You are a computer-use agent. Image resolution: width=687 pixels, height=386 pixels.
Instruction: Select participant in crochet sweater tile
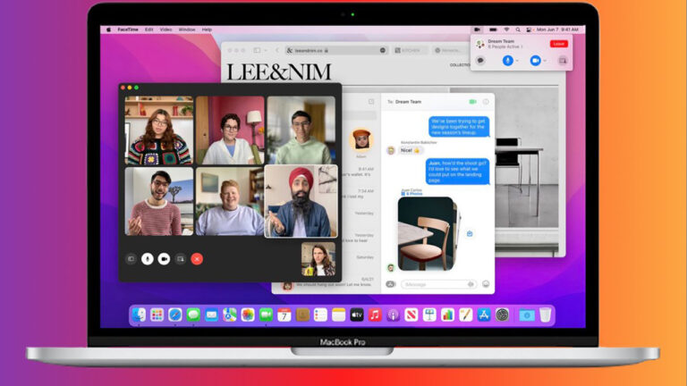point(158,130)
